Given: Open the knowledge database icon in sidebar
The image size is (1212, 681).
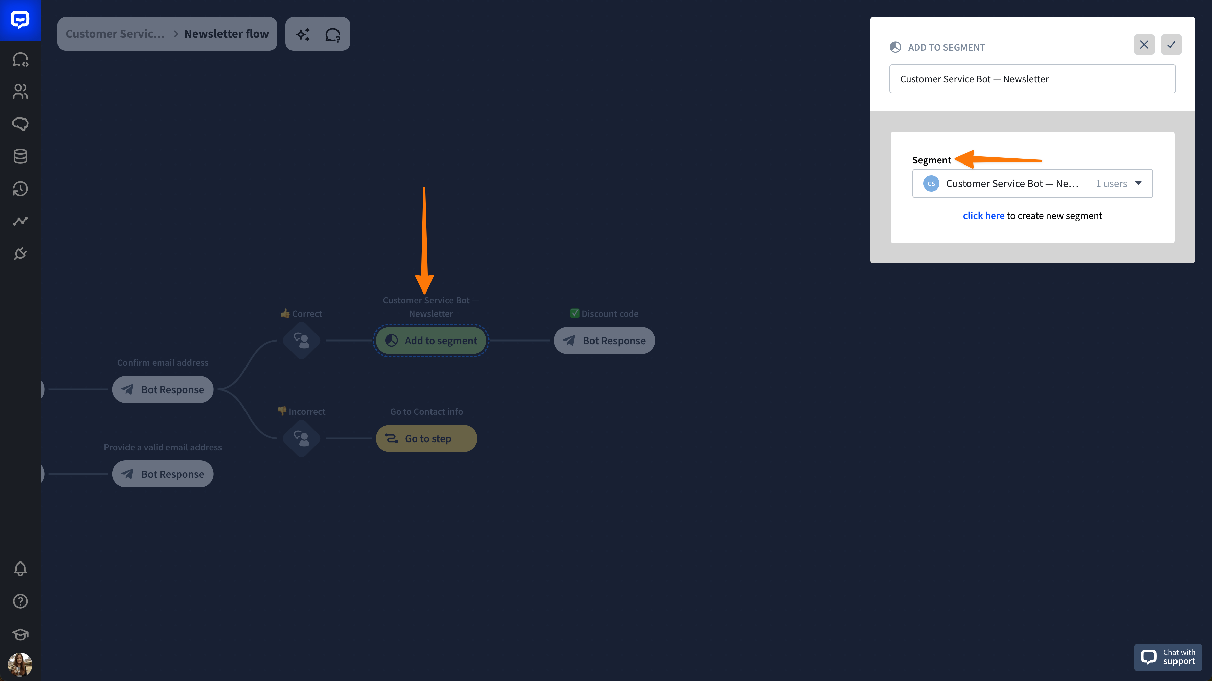Looking at the screenshot, I should click(x=20, y=156).
